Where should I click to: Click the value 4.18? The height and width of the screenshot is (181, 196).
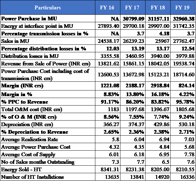coord(164,34)
